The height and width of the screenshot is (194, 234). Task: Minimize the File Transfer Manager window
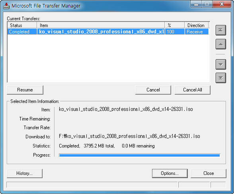[196, 4]
